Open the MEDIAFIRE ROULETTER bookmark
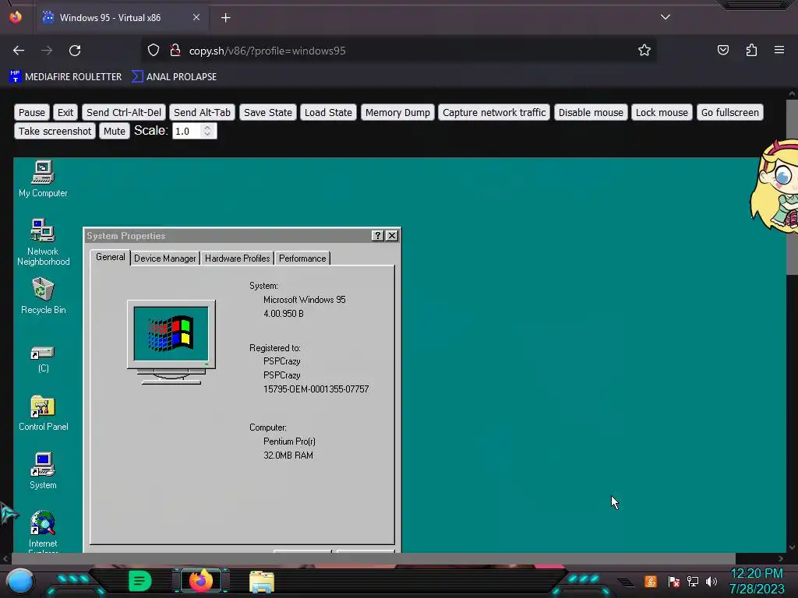This screenshot has width=798, height=598. click(x=65, y=77)
